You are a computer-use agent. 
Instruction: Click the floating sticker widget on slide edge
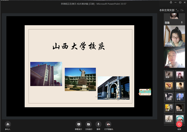(145, 92)
